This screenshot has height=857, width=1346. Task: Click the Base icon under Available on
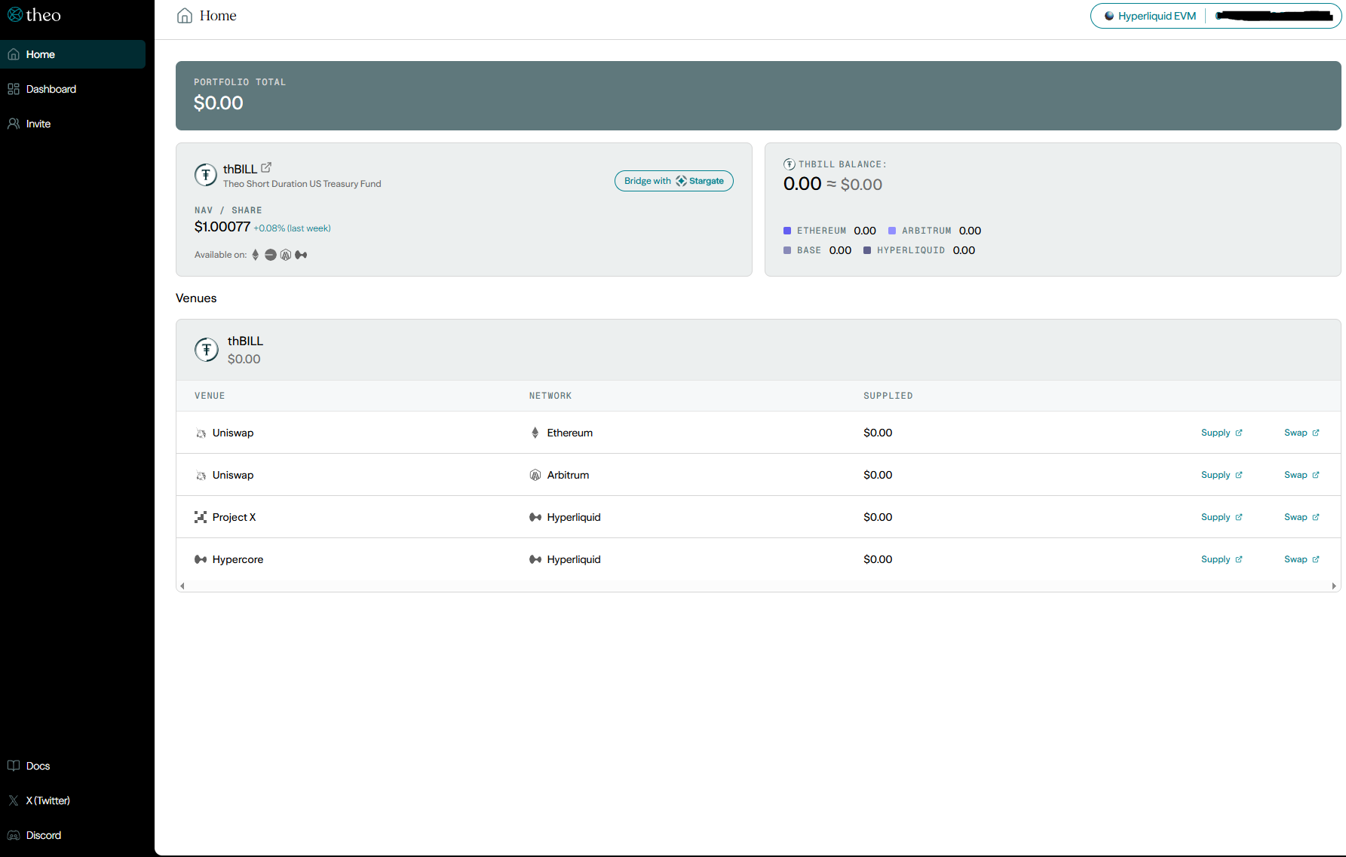(x=271, y=255)
